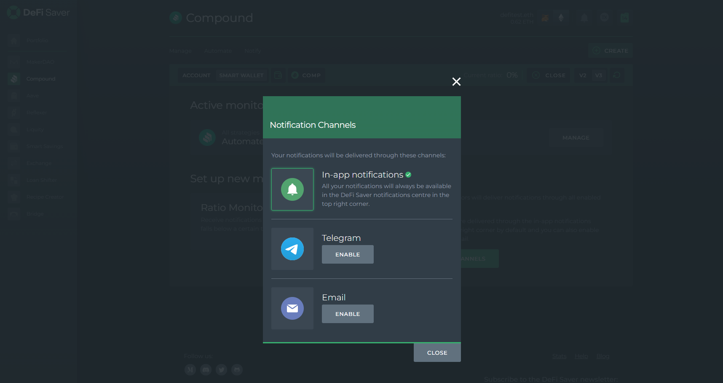Click the Notification Channels title

coord(313,125)
